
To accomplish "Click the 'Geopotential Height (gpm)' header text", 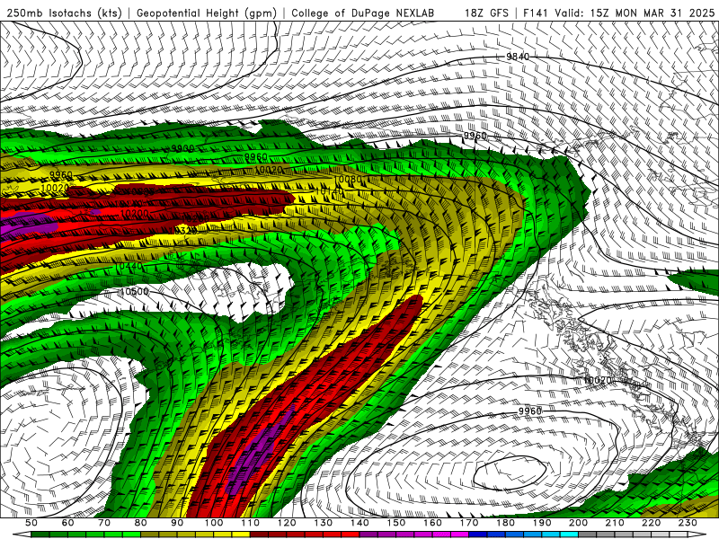I will [207, 13].
